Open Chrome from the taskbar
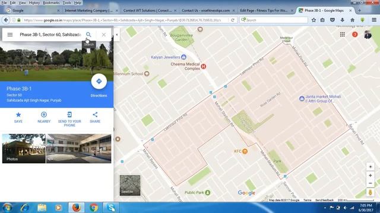This screenshot has height=213, width=380. coord(94,208)
